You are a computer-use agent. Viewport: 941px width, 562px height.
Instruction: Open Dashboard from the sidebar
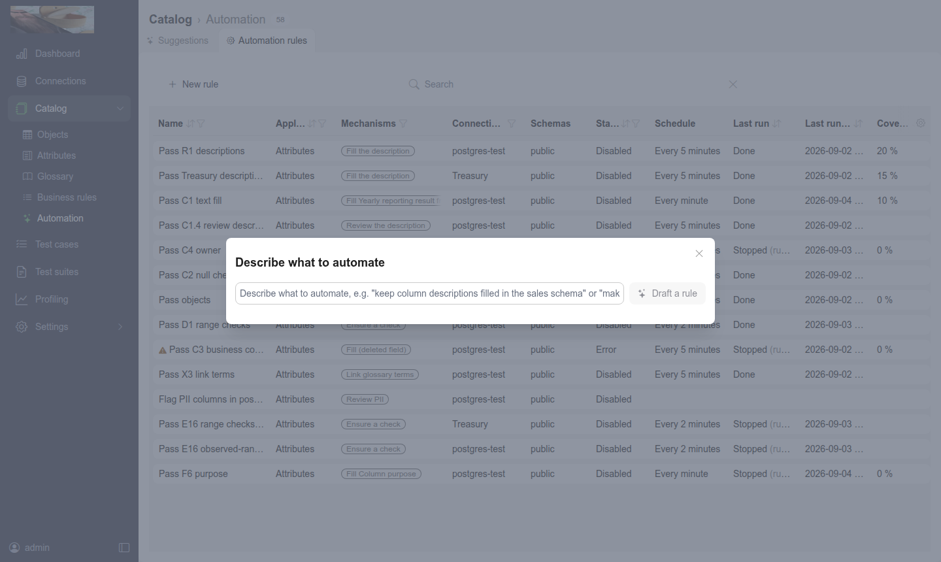point(58,54)
